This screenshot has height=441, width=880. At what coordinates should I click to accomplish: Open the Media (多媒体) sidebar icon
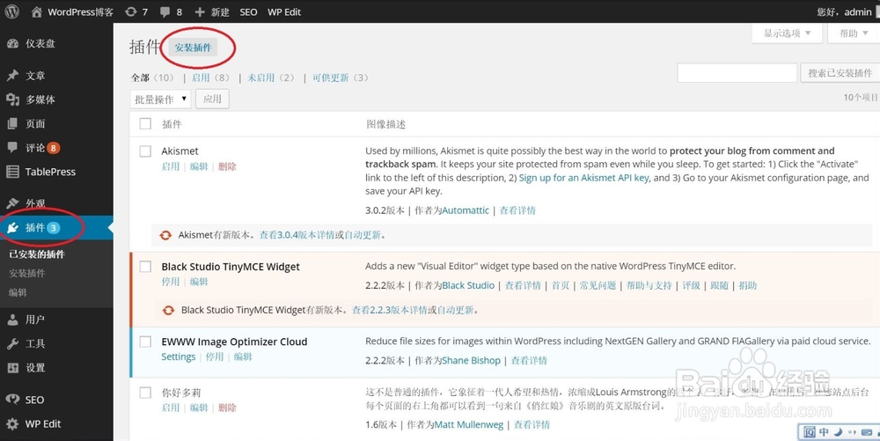click(12, 100)
